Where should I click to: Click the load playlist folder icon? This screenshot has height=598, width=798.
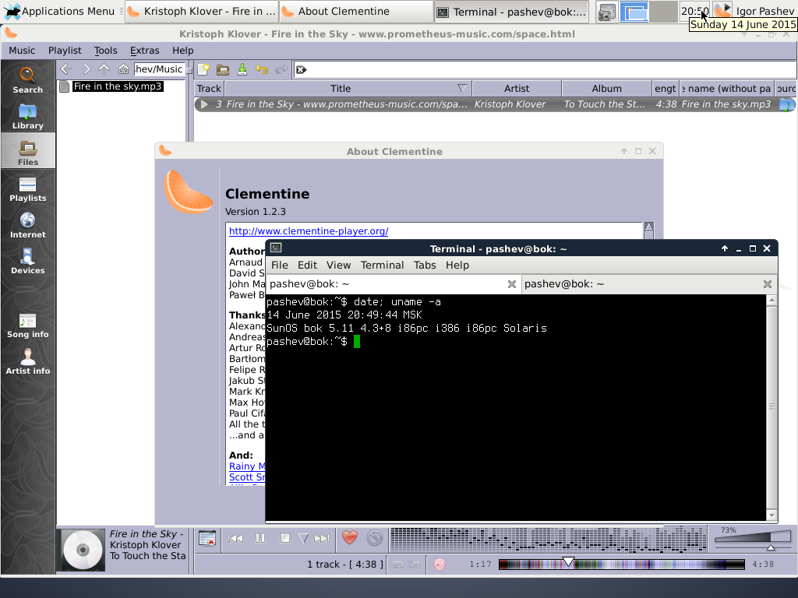coord(223,69)
